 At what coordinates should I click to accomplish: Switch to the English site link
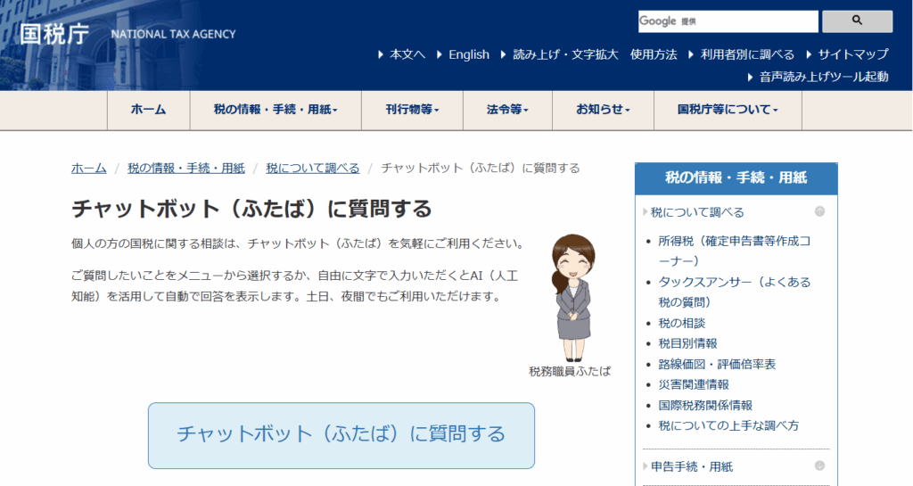469,54
